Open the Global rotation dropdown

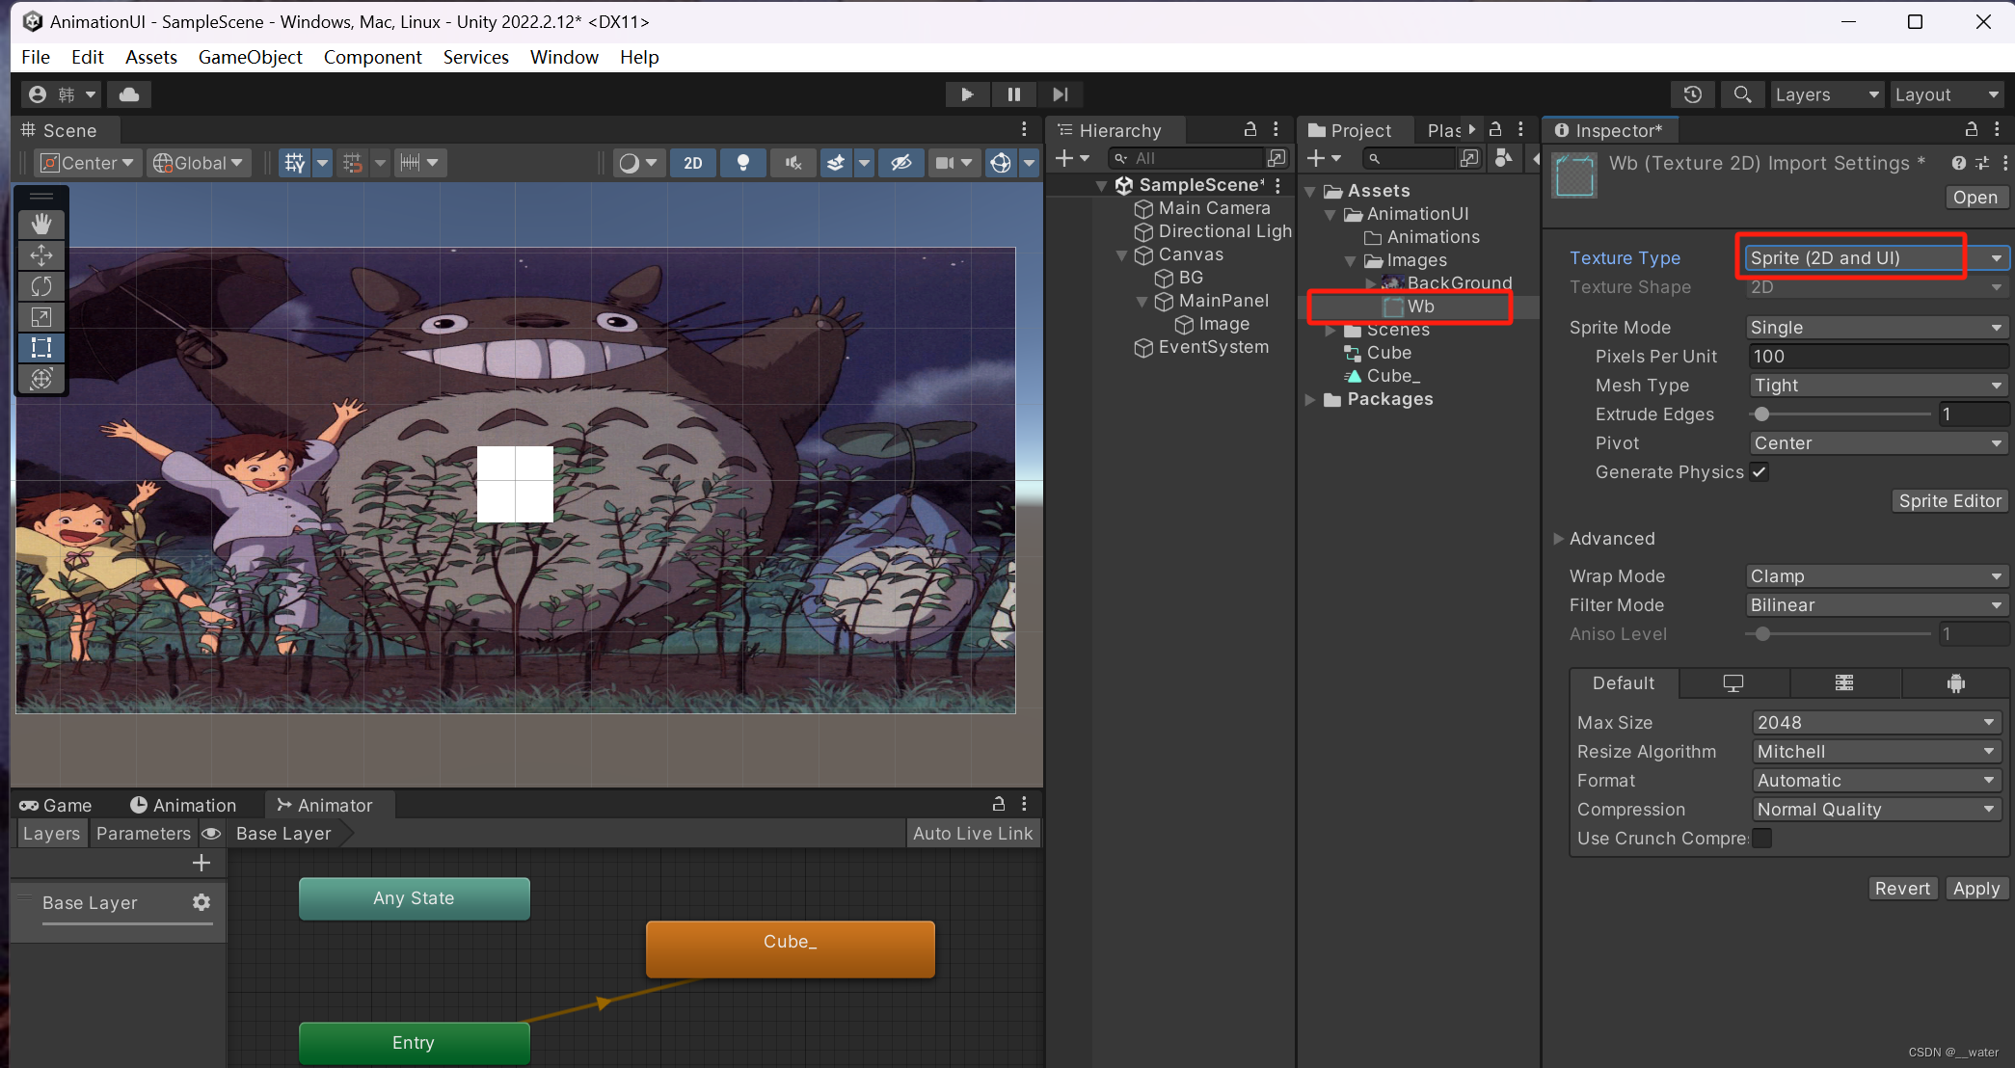tap(200, 163)
